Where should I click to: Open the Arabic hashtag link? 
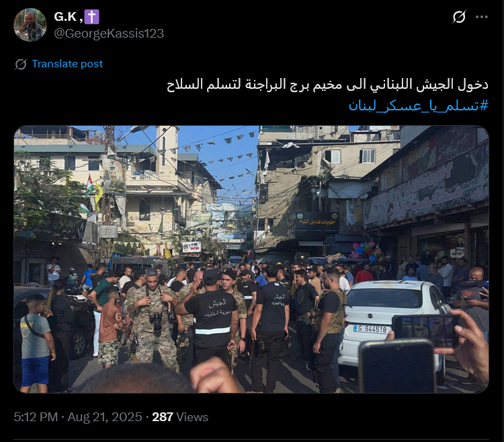click(x=419, y=106)
